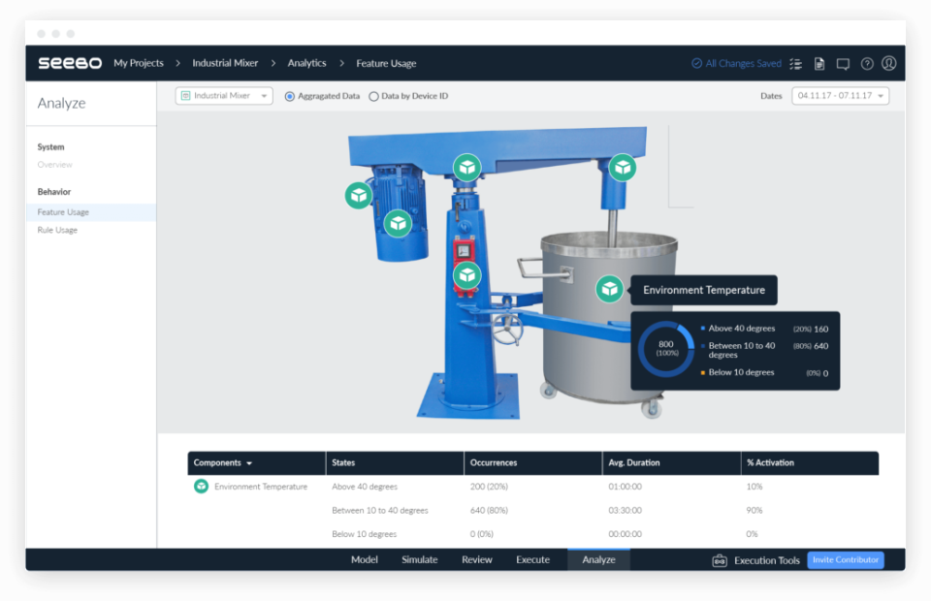931x601 pixels.
Task: Click the donut chart showing 800 occurrences
Action: point(668,348)
